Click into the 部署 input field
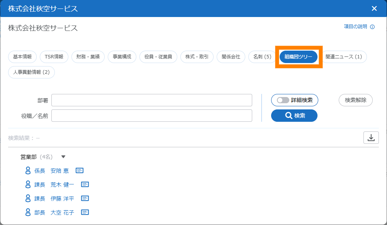This screenshot has height=225, width=387. 151,100
